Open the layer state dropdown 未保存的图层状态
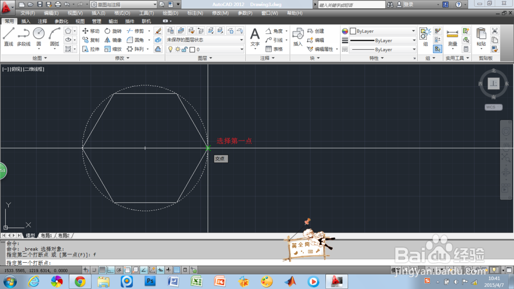This screenshot has height=289, width=514. tap(205, 40)
